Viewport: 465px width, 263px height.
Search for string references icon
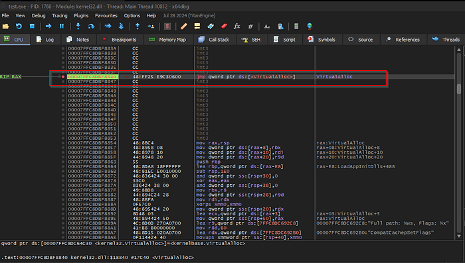(267, 26)
